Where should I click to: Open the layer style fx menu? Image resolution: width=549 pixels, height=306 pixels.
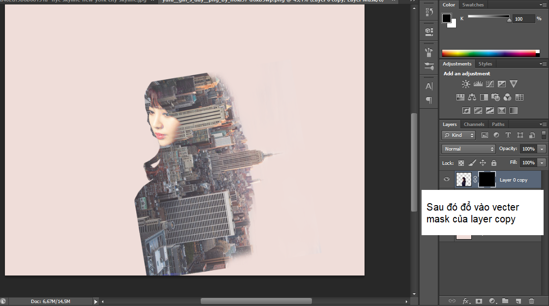[465, 301]
